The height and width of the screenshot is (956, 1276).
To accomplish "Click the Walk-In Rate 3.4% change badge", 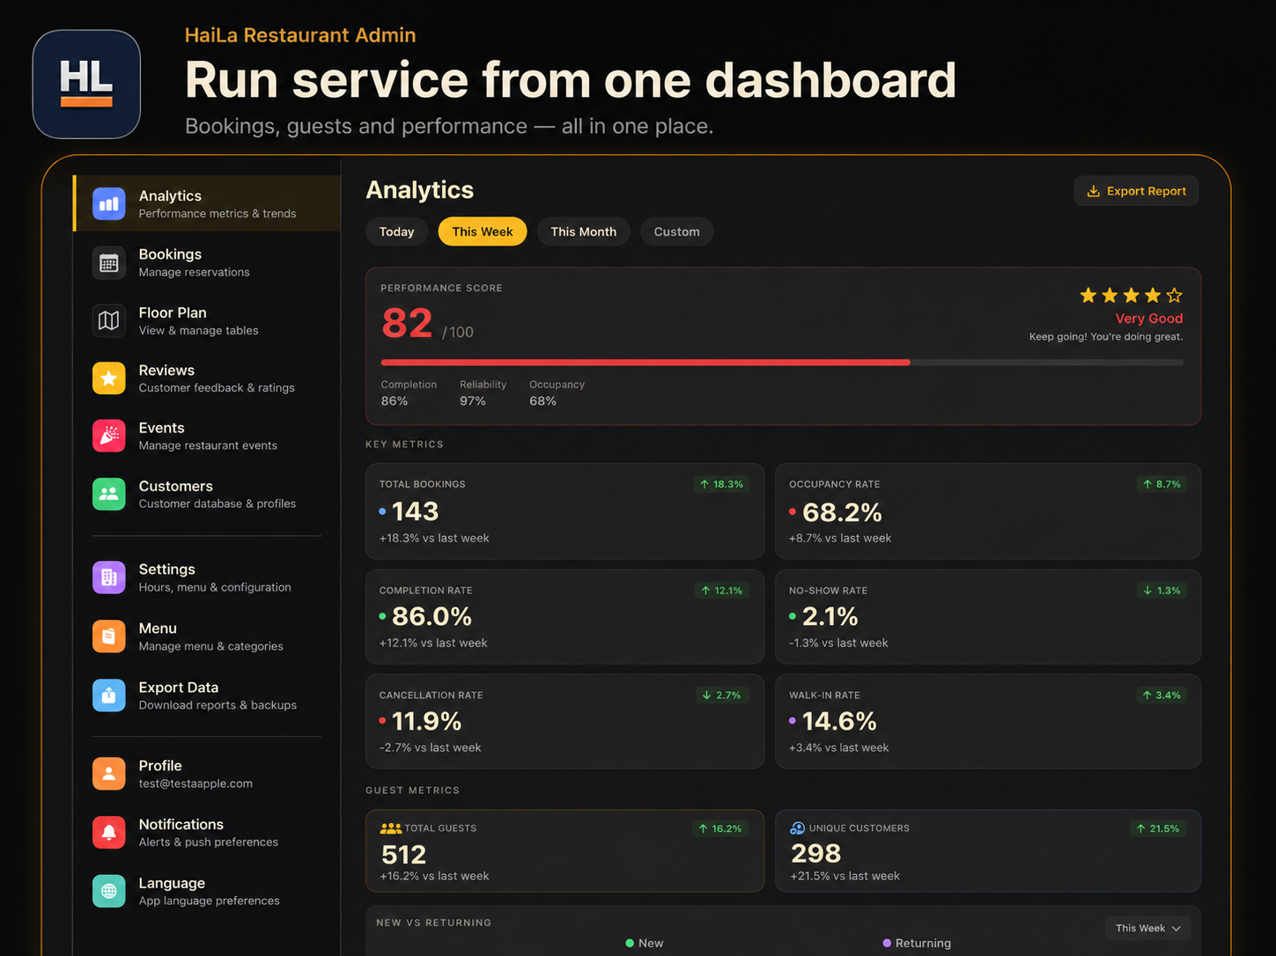I will pos(1162,695).
